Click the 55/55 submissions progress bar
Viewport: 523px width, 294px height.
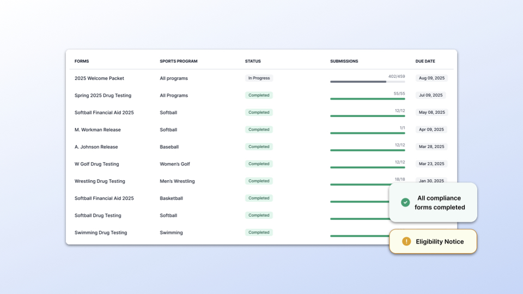coord(367,99)
